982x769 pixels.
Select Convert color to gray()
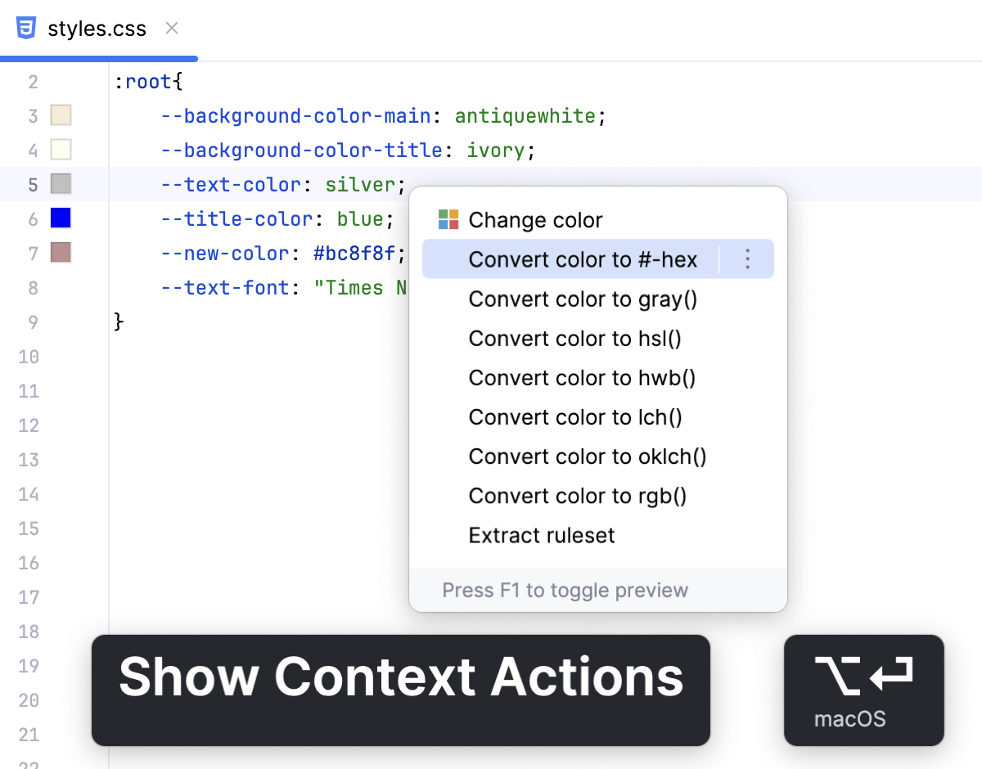pos(583,299)
